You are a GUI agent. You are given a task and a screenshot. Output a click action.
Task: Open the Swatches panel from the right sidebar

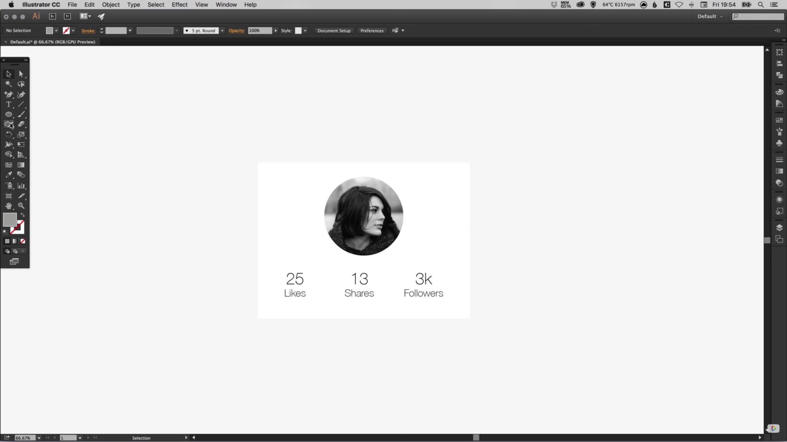click(x=779, y=120)
